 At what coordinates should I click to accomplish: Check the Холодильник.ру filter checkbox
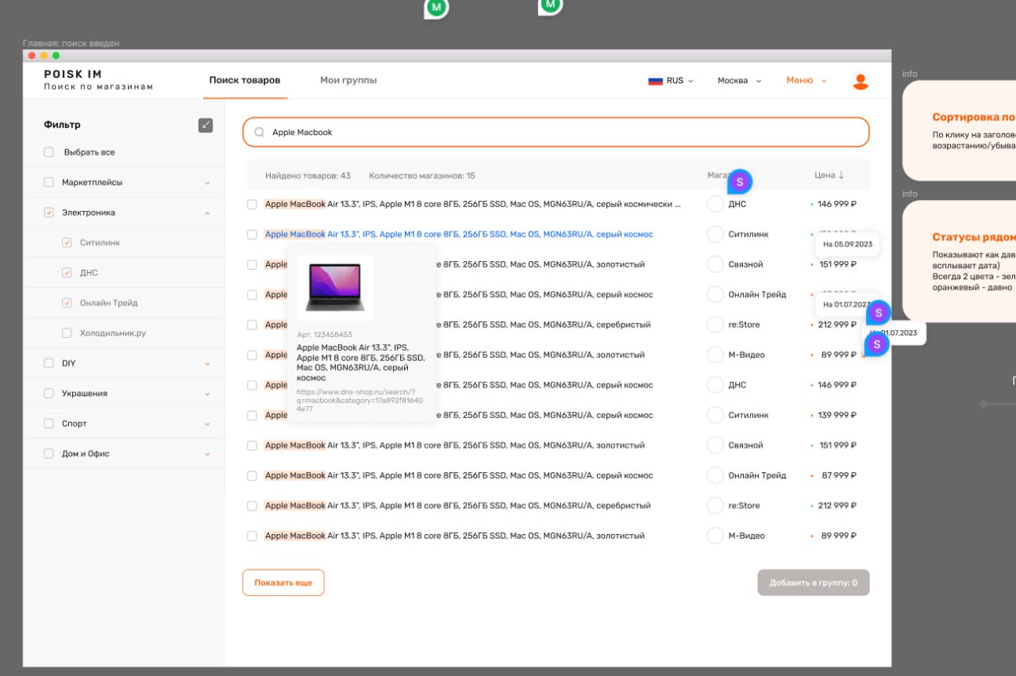coord(67,333)
